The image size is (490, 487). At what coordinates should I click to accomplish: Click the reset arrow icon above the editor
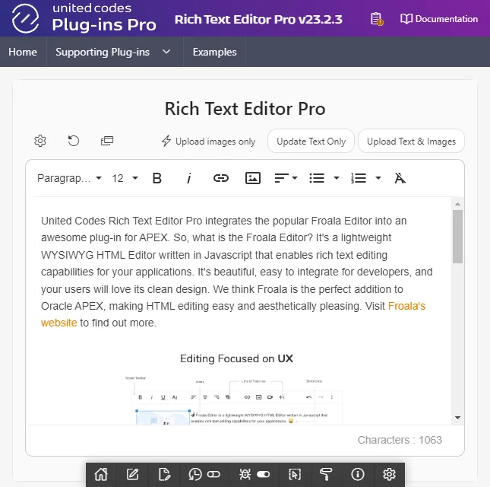74,141
